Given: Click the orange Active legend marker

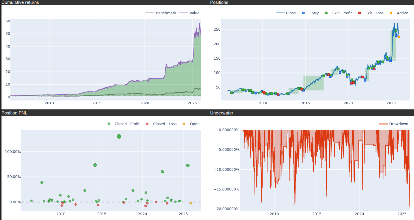Looking at the screenshot, I should (391, 13).
